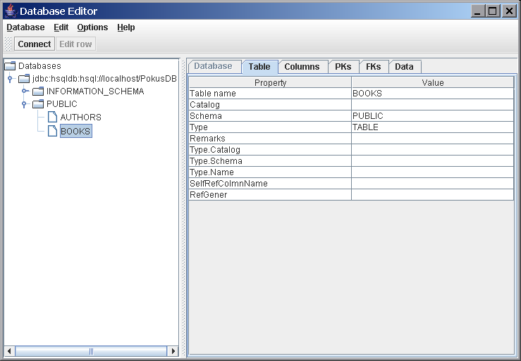The height and width of the screenshot is (361, 521).
Task: Select the INFORMATION_SCHEMA tree item
Action: (x=95, y=91)
